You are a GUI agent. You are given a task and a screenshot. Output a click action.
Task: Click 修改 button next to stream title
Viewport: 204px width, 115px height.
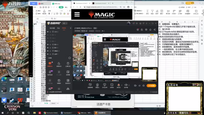(x=95, y=28)
